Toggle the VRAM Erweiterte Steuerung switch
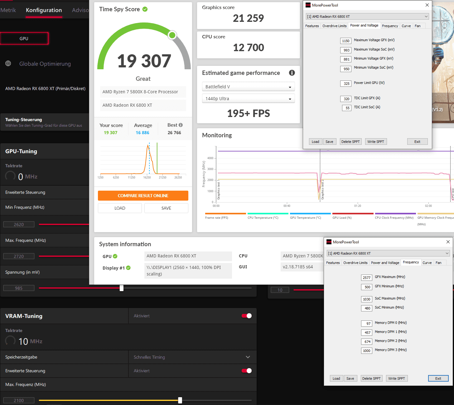This screenshot has width=454, height=405. point(247,371)
